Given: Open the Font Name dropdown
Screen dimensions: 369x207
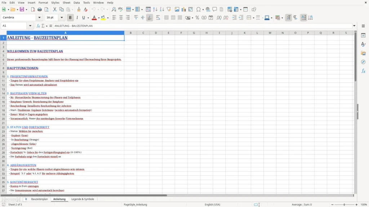Looking at the screenshot, I should (39, 18).
